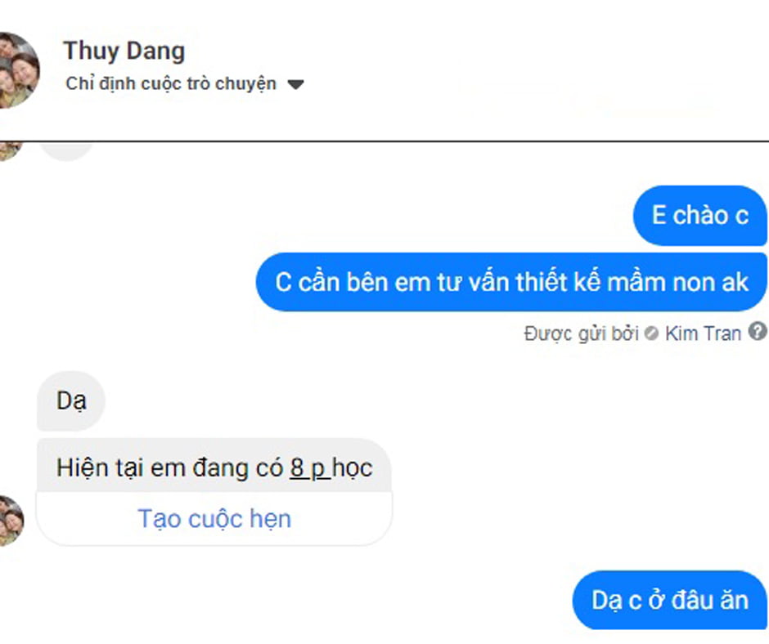Click the dropdown arrow beside 'Chỉ định cuộc trò chuyện'
769x644 pixels.
[295, 85]
